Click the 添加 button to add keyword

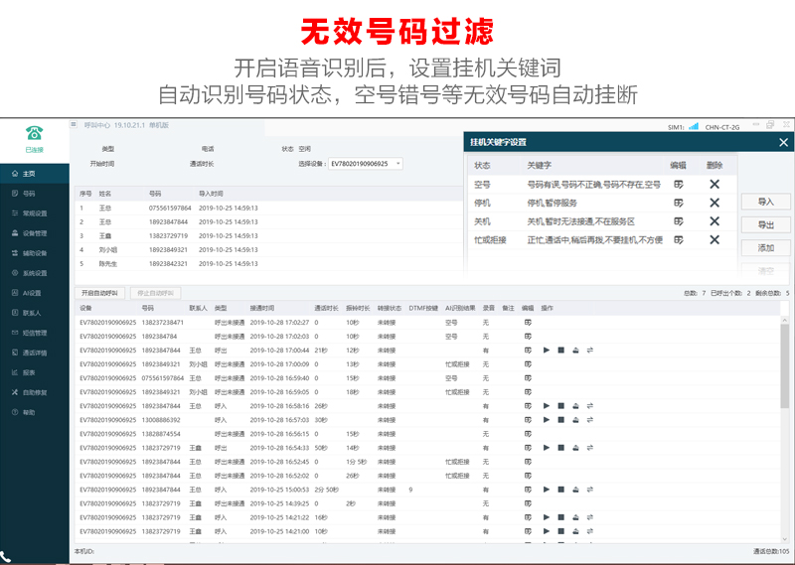point(765,248)
